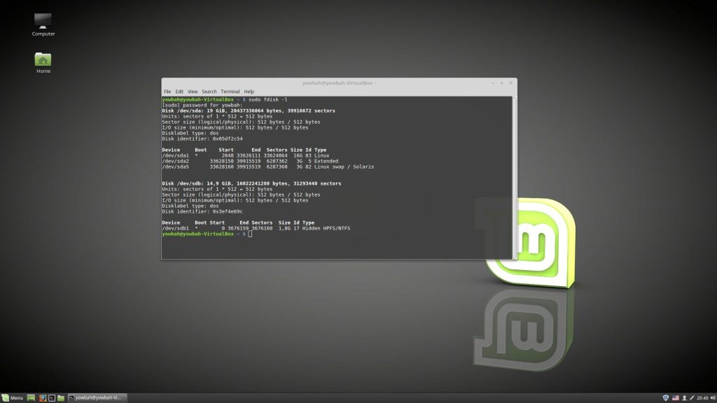Screen dimensions: 717x403
Task: Open the Help menu in terminal
Action: [x=249, y=92]
